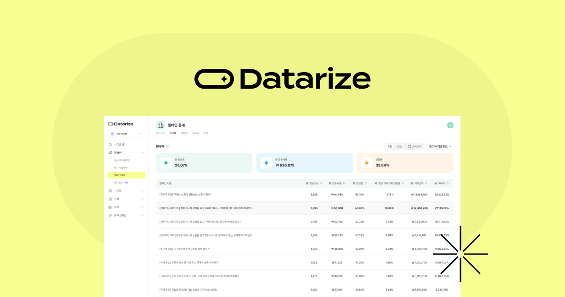The image size is (565, 297).
Task: Open the site name dropdown
Action: click(127, 134)
